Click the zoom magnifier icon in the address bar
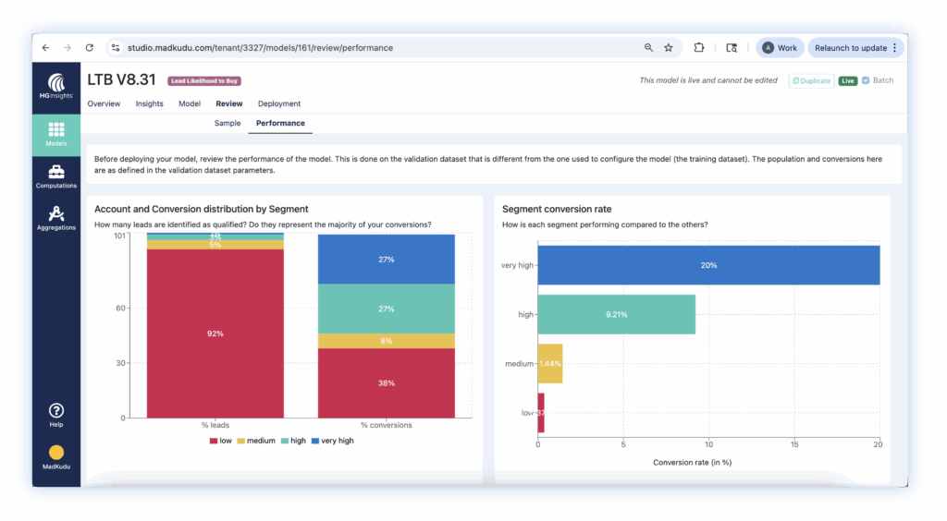947x521 pixels. pyautogui.click(x=648, y=48)
